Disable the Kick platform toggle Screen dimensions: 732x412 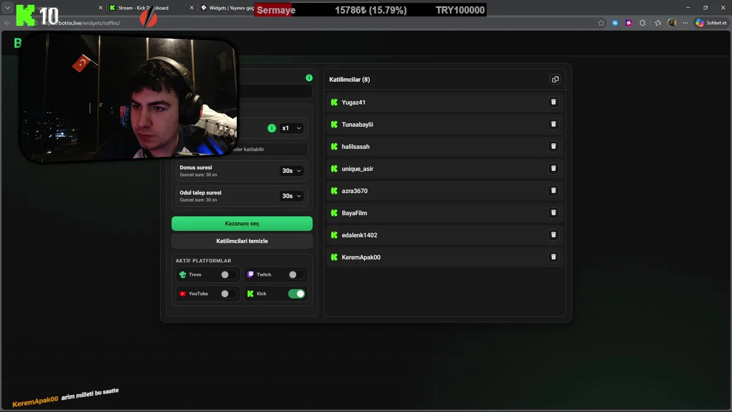(296, 294)
